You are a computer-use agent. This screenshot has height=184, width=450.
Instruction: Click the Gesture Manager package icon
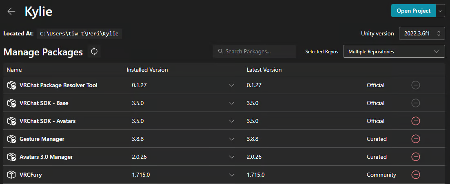point(11,139)
